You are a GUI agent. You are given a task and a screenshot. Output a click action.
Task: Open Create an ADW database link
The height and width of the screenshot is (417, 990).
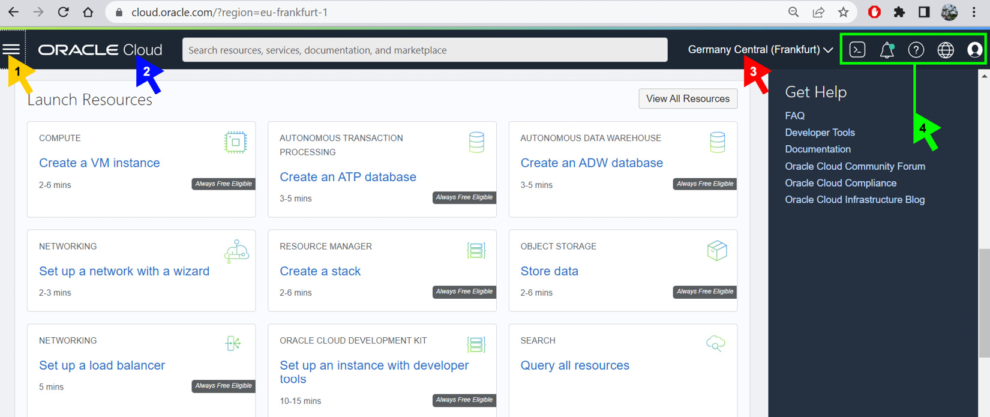(592, 163)
